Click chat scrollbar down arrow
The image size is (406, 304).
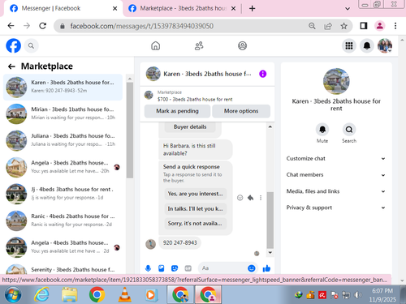click(270, 253)
